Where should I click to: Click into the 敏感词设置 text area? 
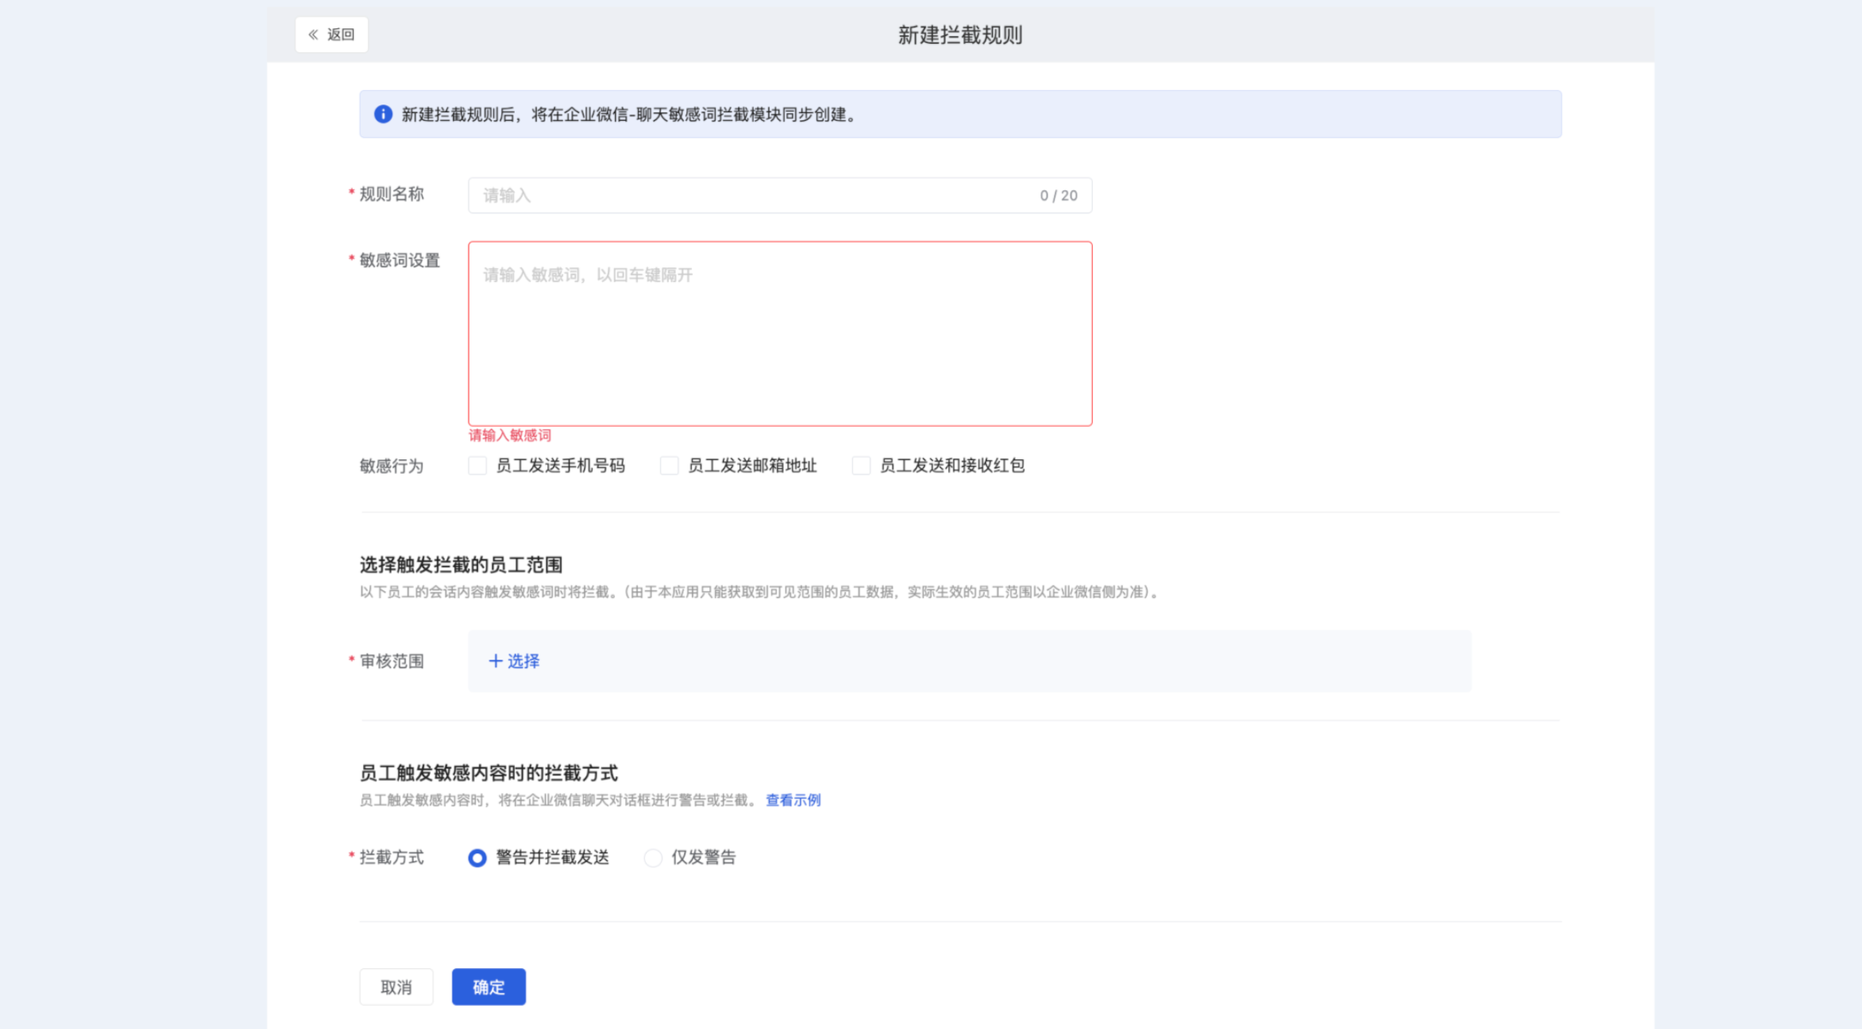(779, 333)
